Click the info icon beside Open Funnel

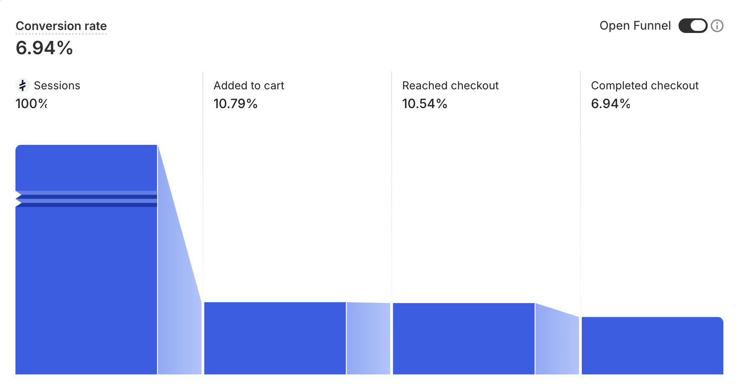pyautogui.click(x=717, y=26)
